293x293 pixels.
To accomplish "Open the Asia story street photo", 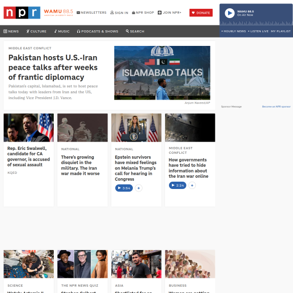I will (136, 264).
